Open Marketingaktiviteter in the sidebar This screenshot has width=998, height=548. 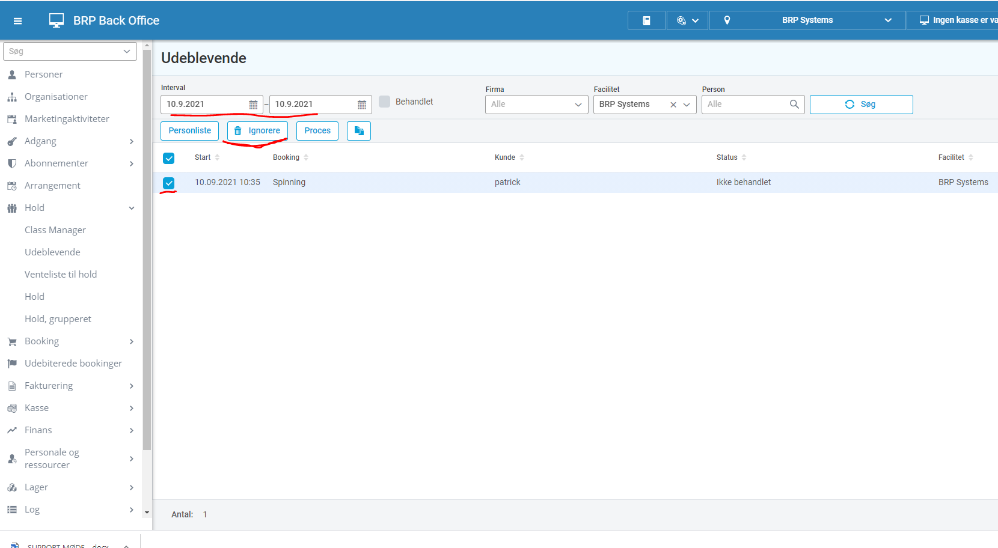point(67,119)
